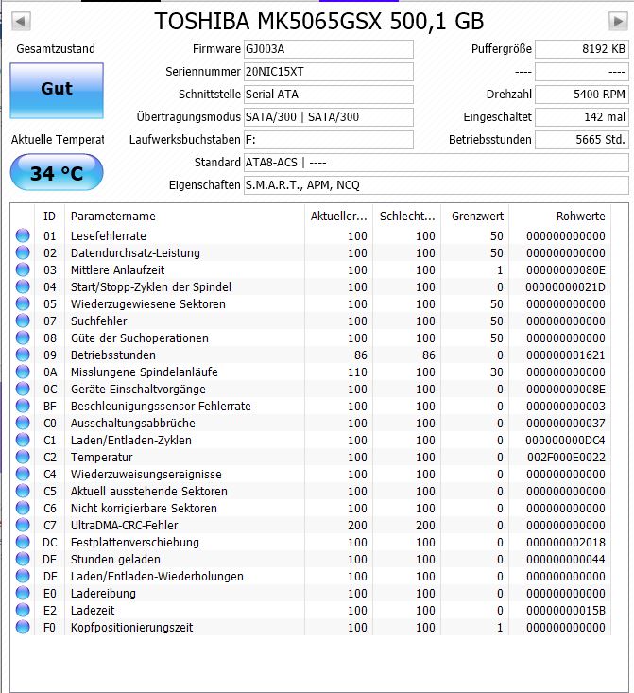Select the Lesefehlerrate parameter name
Viewport: 634px width, 693px height.
click(x=109, y=236)
